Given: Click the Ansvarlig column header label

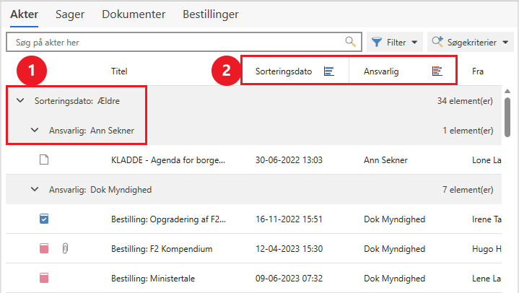Looking at the screenshot, I should [381, 71].
